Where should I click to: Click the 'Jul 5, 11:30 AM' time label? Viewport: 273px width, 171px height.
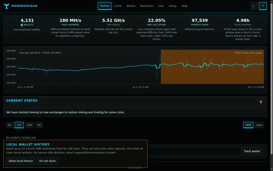(x=256, y=87)
